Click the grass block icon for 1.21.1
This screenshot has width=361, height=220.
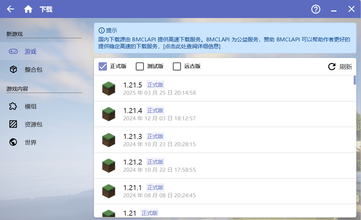click(108, 191)
